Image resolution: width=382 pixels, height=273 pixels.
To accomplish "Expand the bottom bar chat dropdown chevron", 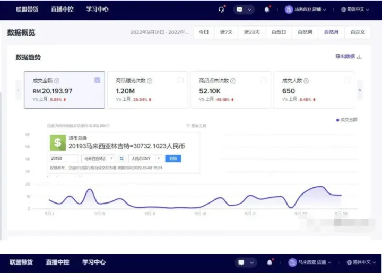I will click(x=251, y=262).
